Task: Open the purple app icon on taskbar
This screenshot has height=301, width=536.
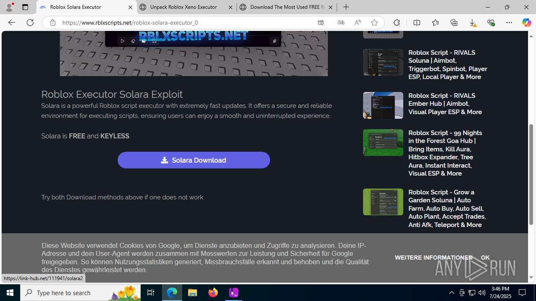Action: [x=234, y=293]
